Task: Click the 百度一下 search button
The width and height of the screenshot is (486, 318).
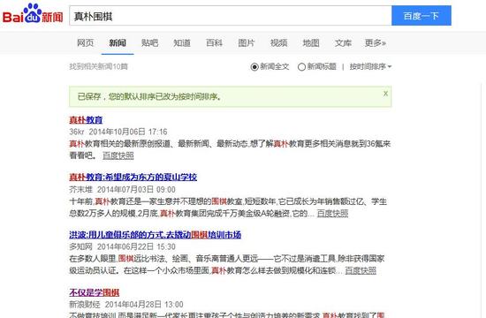Action: 421,16
